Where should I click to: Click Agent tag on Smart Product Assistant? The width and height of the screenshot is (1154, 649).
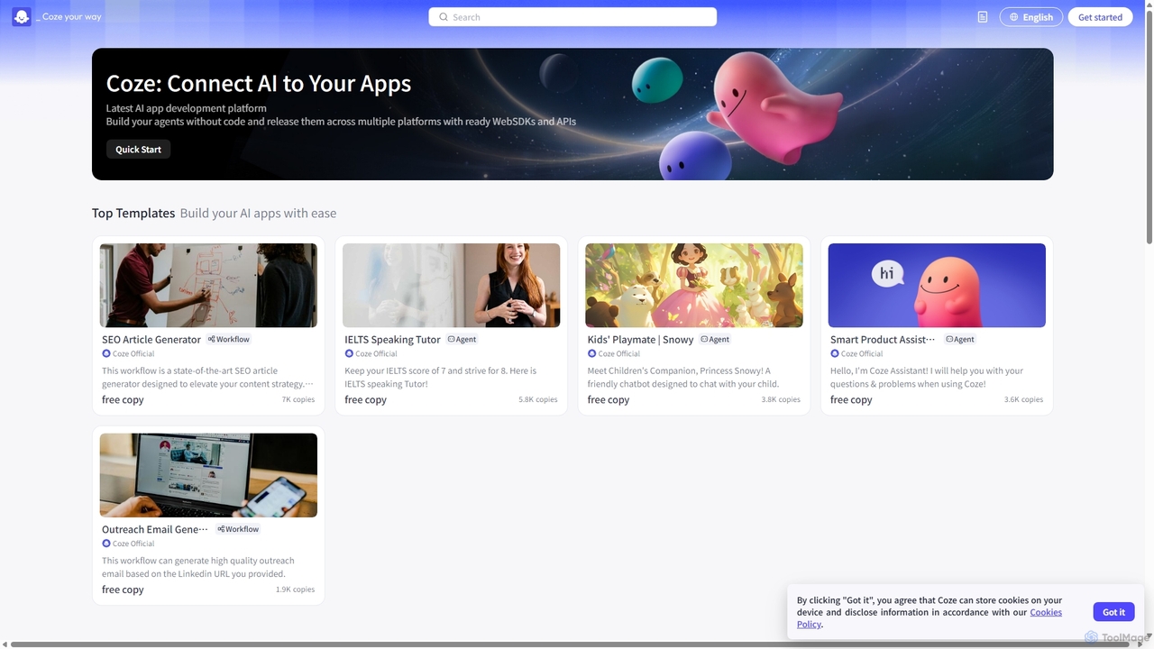coord(960,340)
